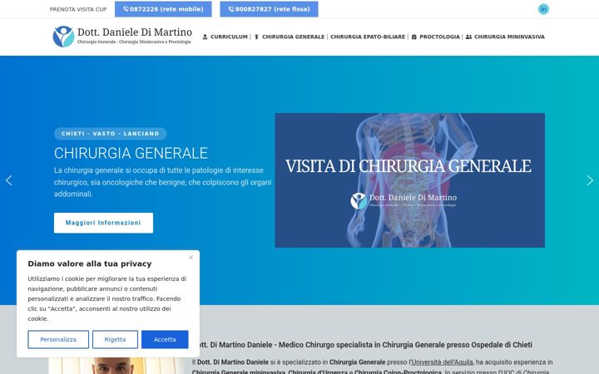Click the Dott. Daniele Di Martino site logo

(x=122, y=37)
